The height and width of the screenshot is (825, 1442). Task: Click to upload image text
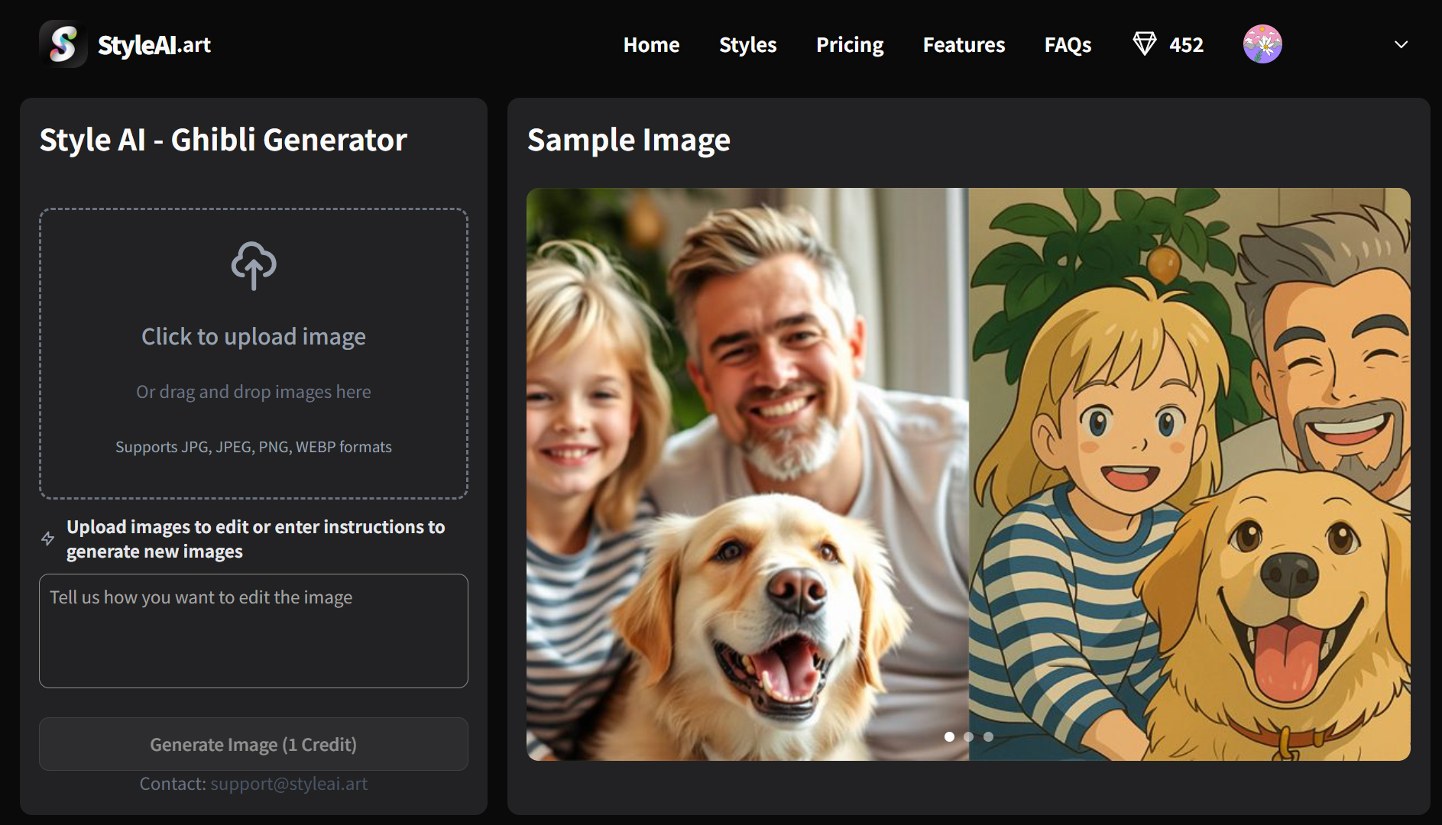(254, 337)
